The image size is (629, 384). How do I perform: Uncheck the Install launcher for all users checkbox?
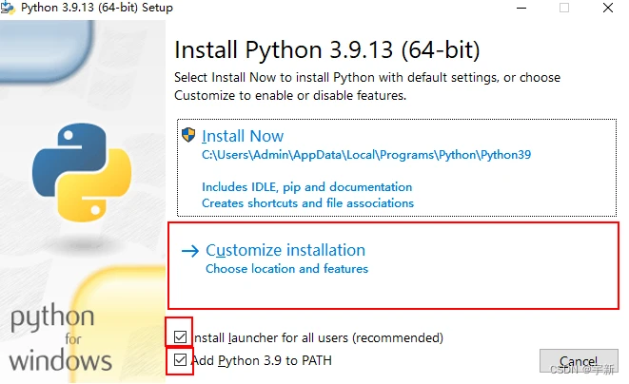181,336
